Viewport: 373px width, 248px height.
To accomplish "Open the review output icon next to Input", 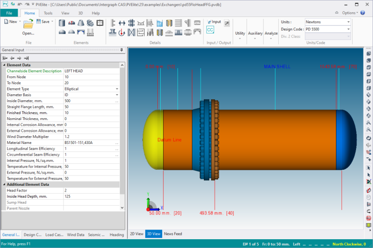I will tap(227, 23).
